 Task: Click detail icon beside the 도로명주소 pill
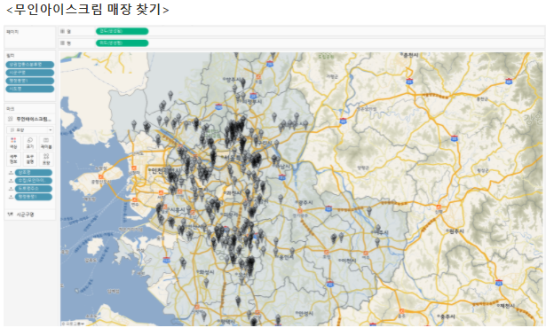pyautogui.click(x=11, y=189)
